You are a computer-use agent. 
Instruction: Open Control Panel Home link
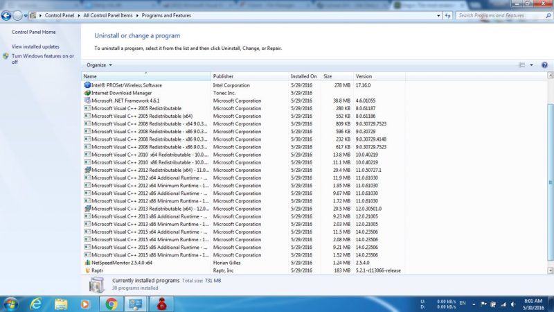[x=33, y=32]
